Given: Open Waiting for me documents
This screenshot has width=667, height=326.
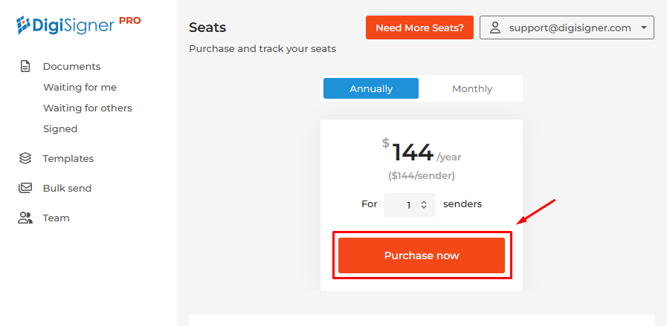Looking at the screenshot, I should point(80,87).
